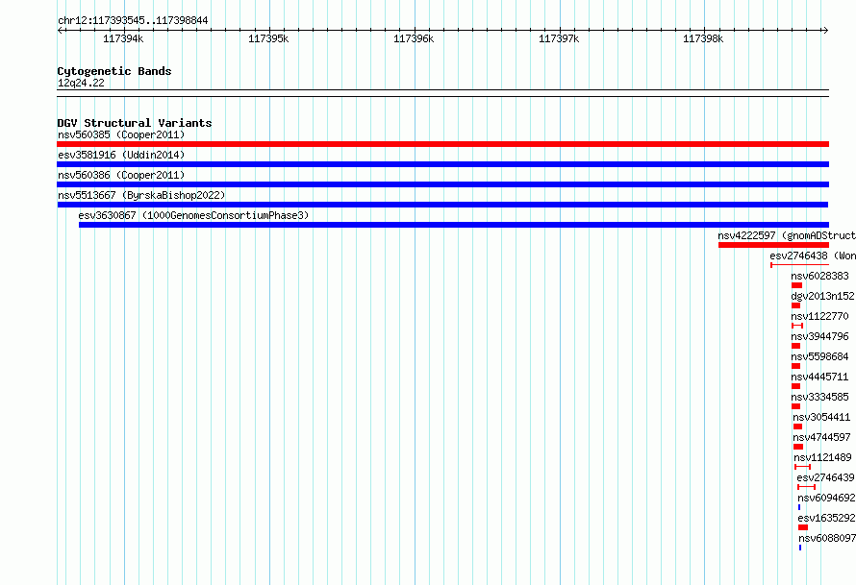Open the nsv1121489 variant label
The height and width of the screenshot is (585, 856).
pyautogui.click(x=822, y=457)
